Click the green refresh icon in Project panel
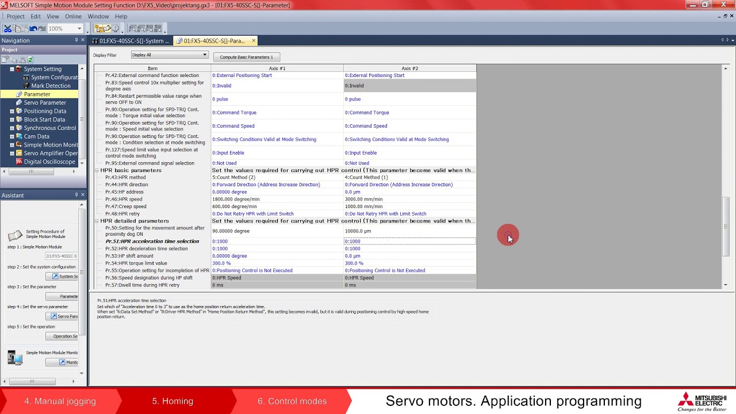This screenshot has width=736, height=414. point(30,59)
